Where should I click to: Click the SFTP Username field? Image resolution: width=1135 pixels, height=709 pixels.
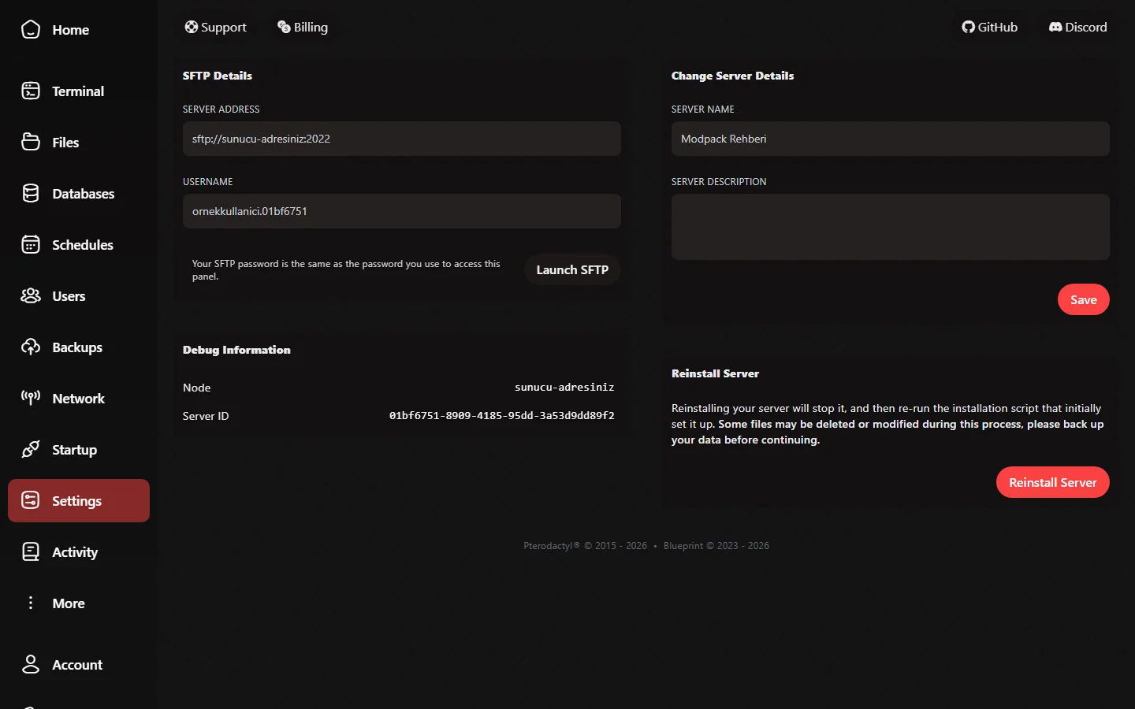pyautogui.click(x=402, y=211)
